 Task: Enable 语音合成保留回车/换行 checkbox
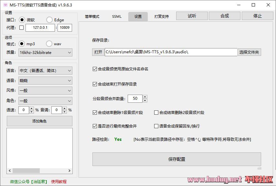(156, 126)
